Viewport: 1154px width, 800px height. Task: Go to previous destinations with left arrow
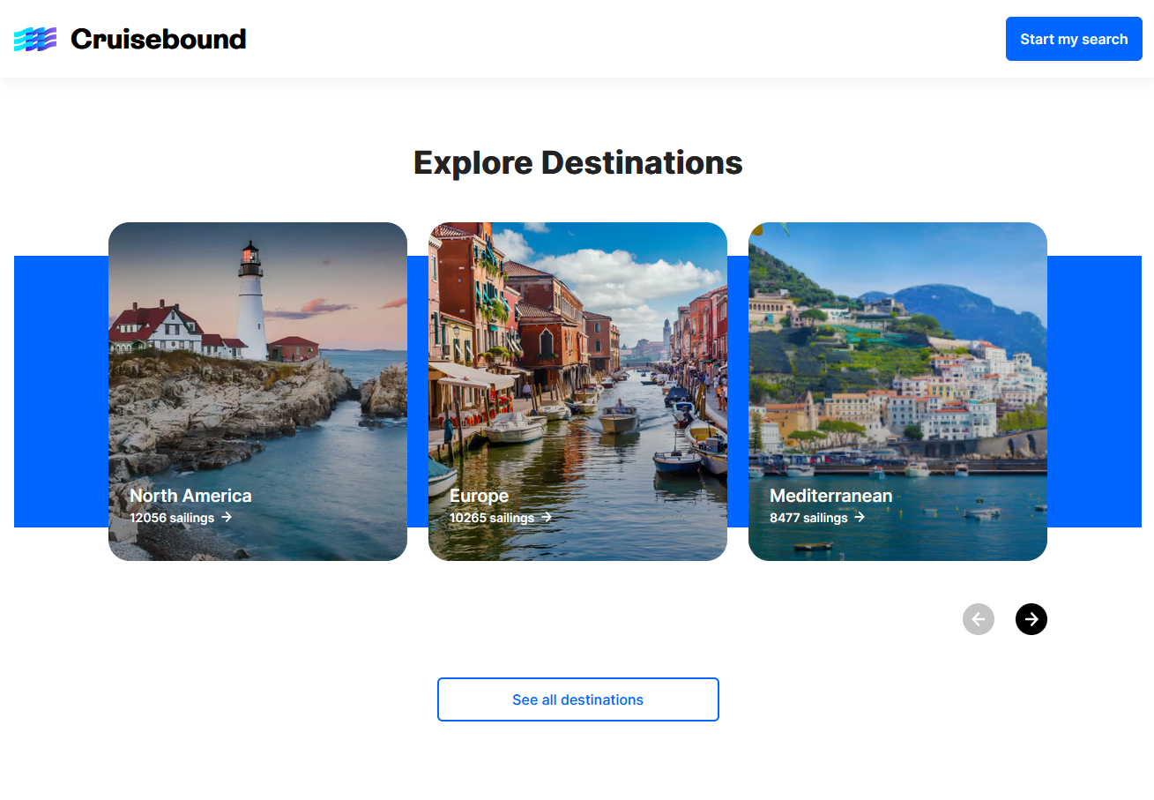[x=979, y=619]
